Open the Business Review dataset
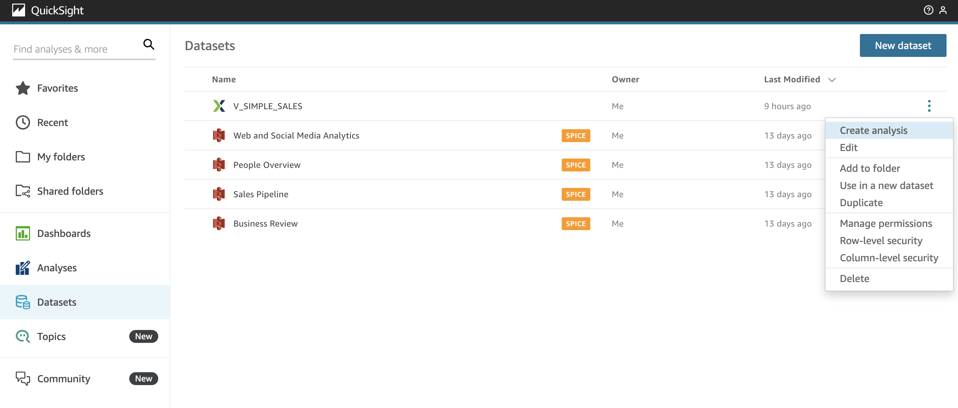The height and width of the screenshot is (408, 958). click(265, 224)
